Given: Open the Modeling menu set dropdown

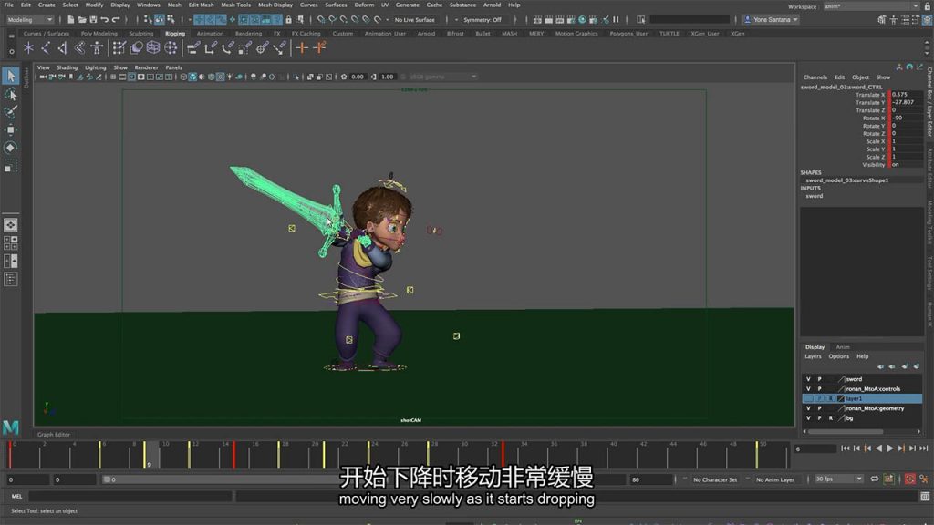Looking at the screenshot, I should coord(29,20).
